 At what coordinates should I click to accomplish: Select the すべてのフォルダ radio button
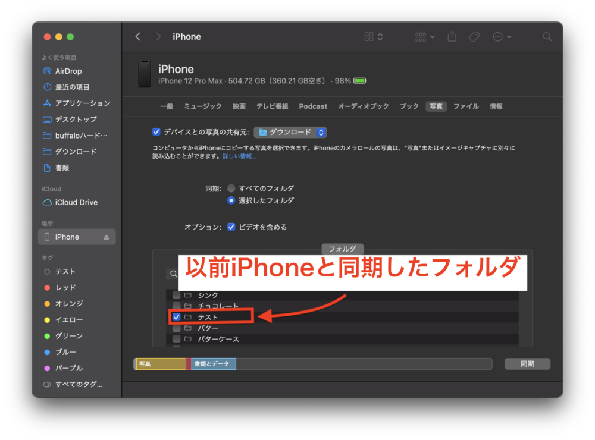pyautogui.click(x=231, y=188)
